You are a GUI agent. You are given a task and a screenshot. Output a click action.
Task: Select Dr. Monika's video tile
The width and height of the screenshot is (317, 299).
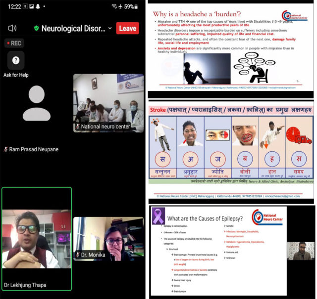[x=108, y=239]
